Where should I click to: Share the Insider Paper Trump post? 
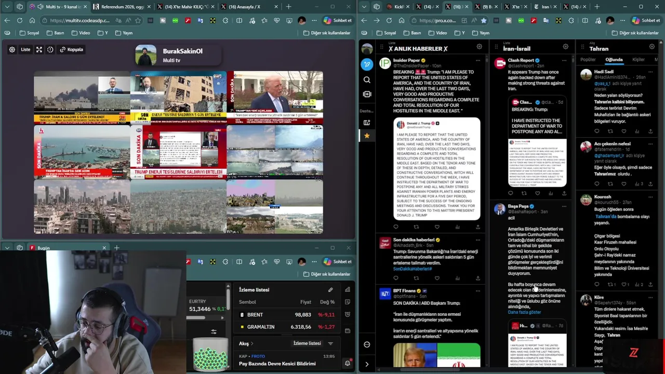[x=478, y=227]
